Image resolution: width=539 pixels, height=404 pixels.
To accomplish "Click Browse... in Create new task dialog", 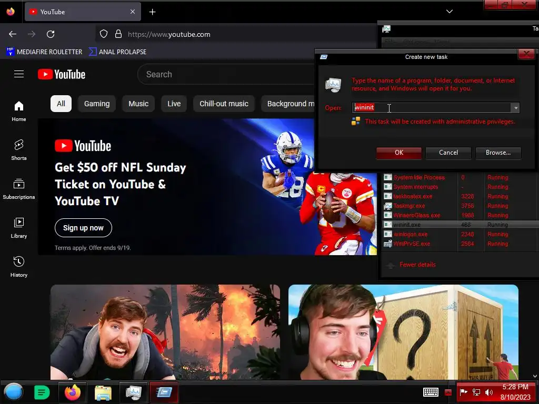I will tap(498, 153).
